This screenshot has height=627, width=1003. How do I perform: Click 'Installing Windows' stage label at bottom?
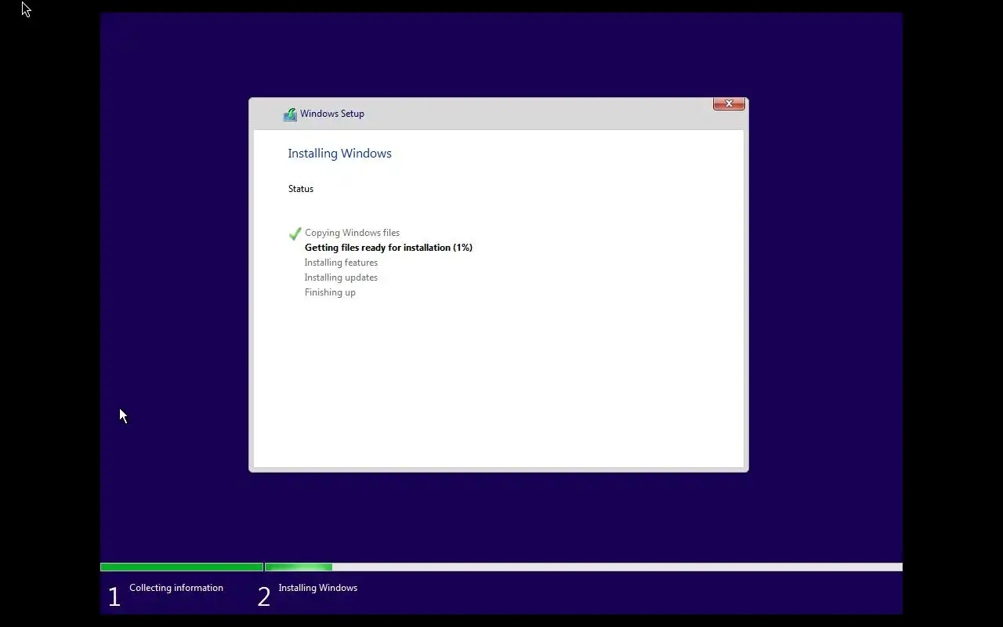318,588
